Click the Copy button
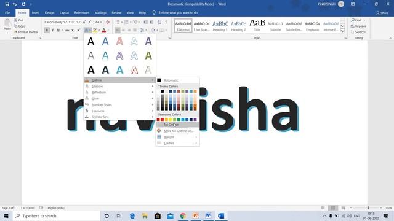 click(20, 26)
